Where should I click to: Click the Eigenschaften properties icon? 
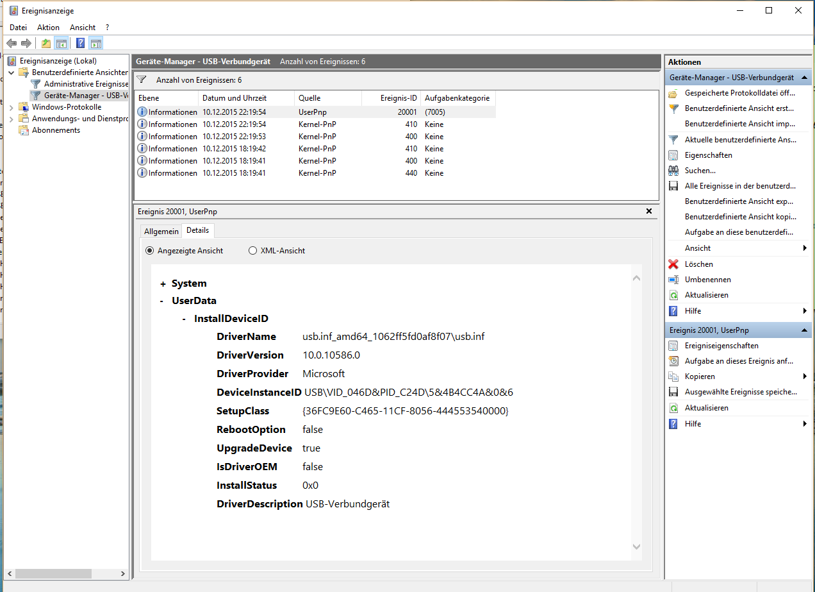point(673,155)
